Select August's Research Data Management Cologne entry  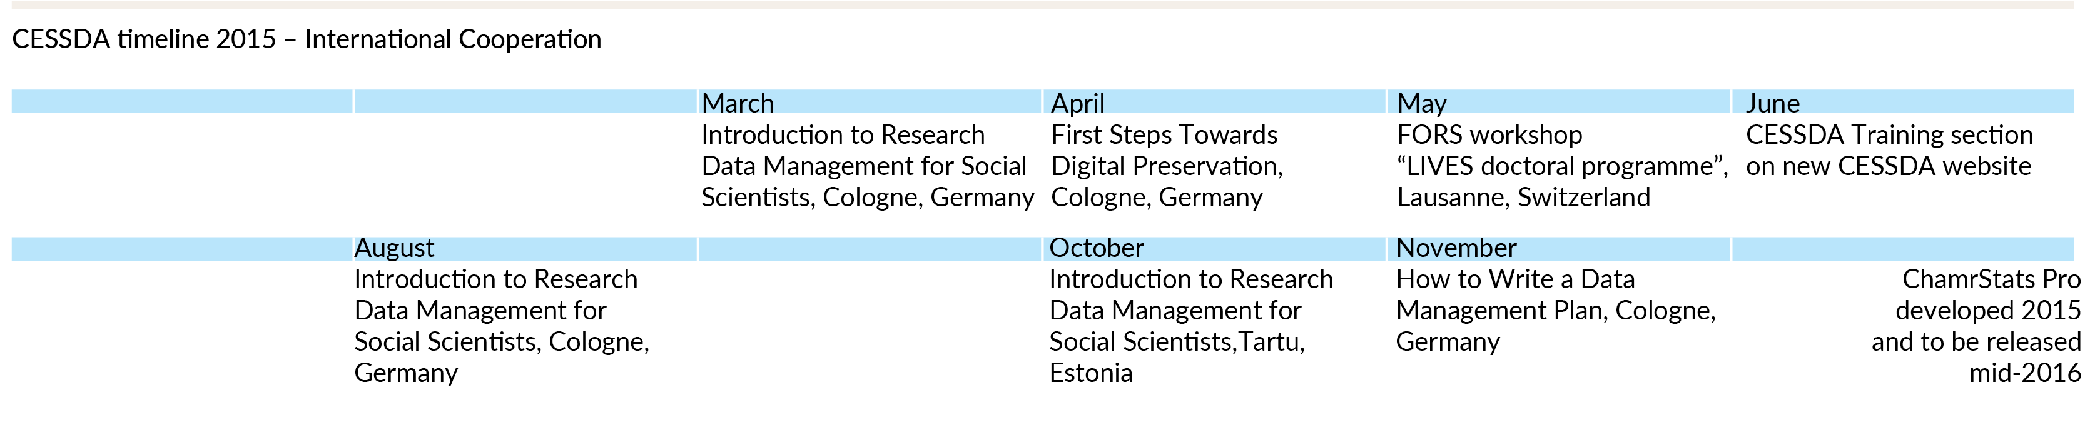[x=501, y=326]
